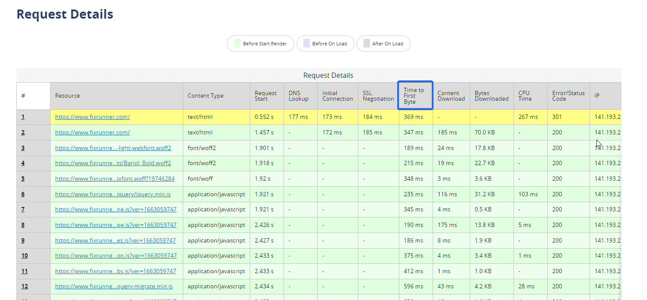
Task: Click the Request Details table caption
Action: [328, 75]
